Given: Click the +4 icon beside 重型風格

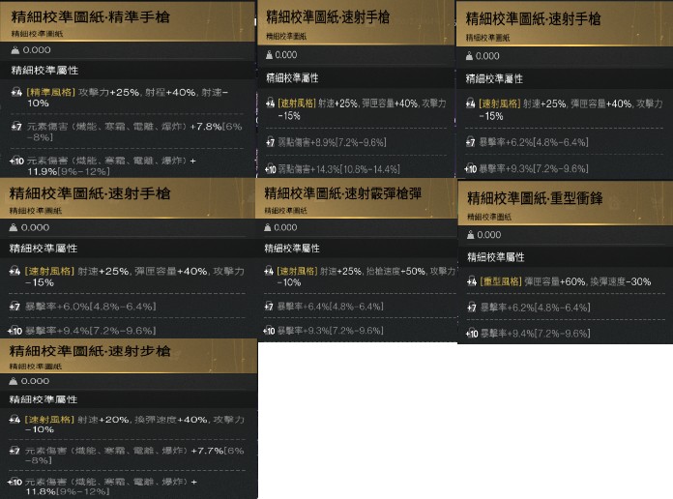Looking at the screenshot, I should 472,281.
